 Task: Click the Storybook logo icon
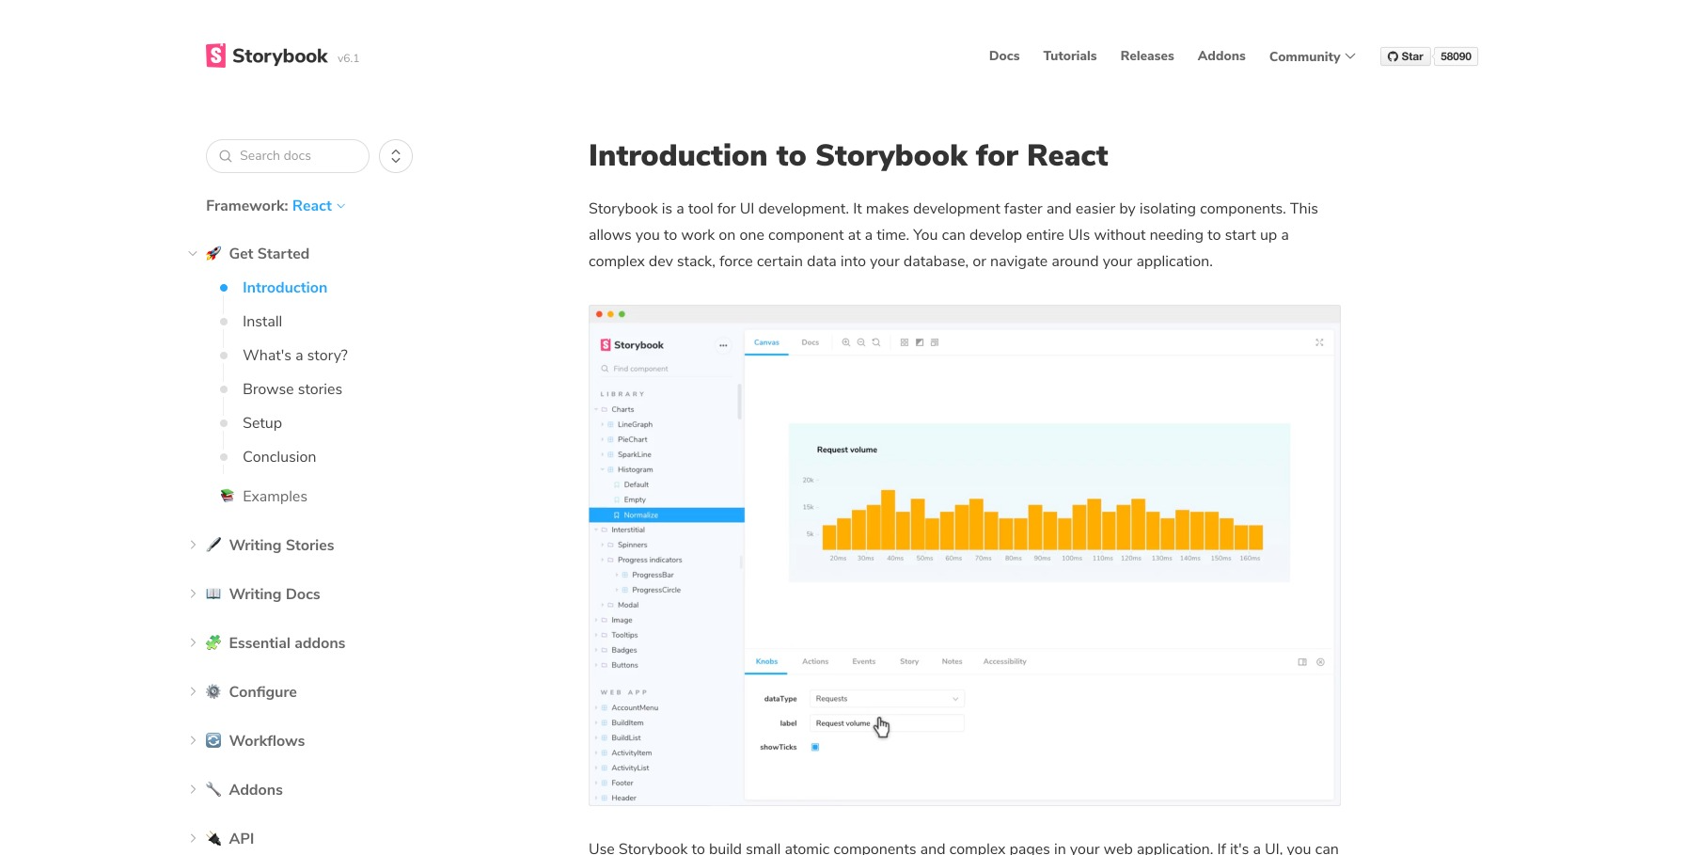tap(214, 55)
